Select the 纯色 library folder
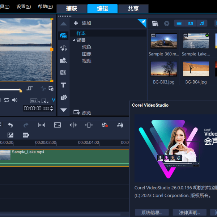This screenshot has width=217, height=217. click(x=87, y=47)
